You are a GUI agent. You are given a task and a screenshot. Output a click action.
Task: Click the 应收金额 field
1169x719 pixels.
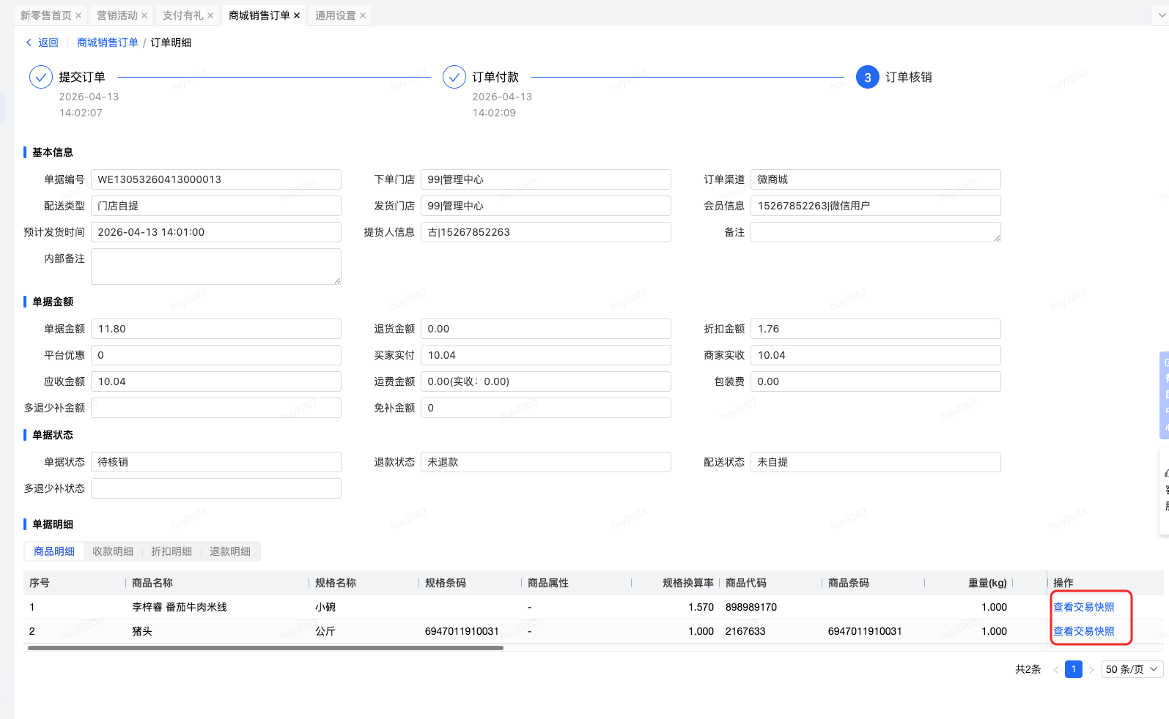click(216, 381)
